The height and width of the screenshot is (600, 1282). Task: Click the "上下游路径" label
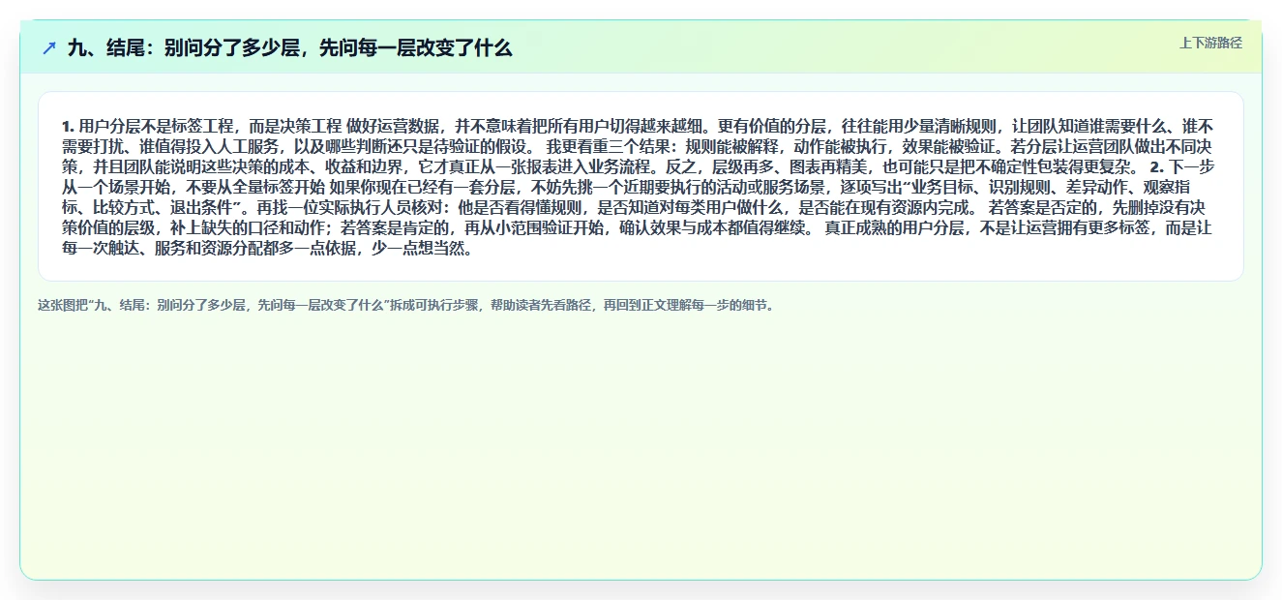point(1210,44)
